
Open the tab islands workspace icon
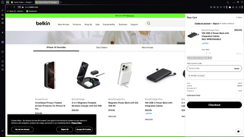coord(8,2)
